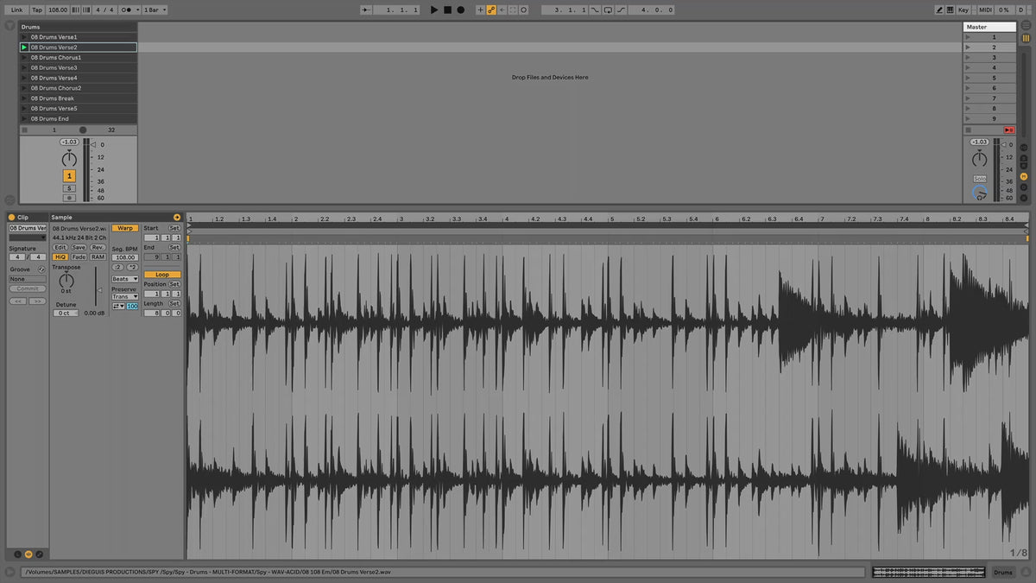Click the Seg. BPM value field

point(125,257)
